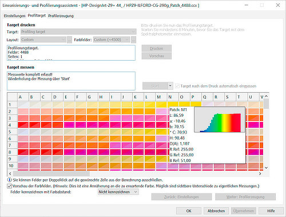This screenshot has height=217, width=286.
Task: Click column header H in grid
Action: tap(101, 97)
